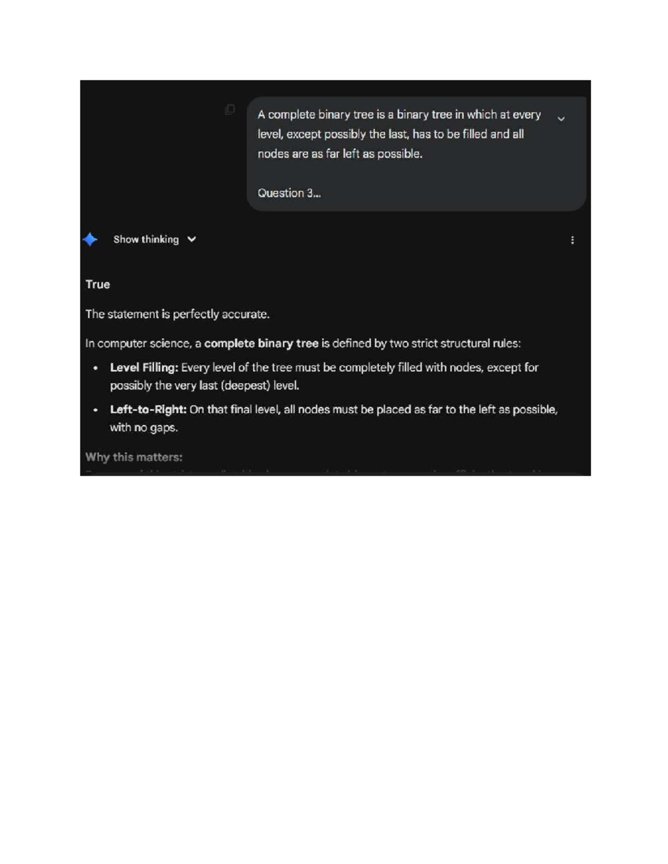Click the bold 'Level Filling:' label
This screenshot has width=668, height=864.
[144, 367]
